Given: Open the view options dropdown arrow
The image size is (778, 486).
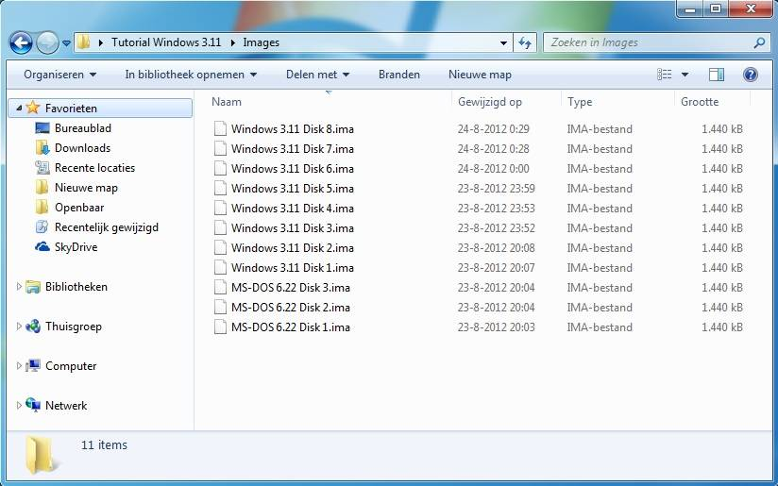Looking at the screenshot, I should [x=685, y=75].
